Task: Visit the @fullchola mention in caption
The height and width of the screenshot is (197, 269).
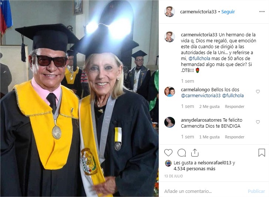Action: coord(199,59)
